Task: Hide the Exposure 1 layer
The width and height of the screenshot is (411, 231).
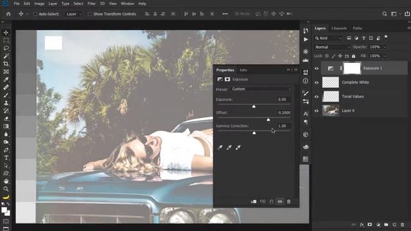Action: tap(317, 69)
